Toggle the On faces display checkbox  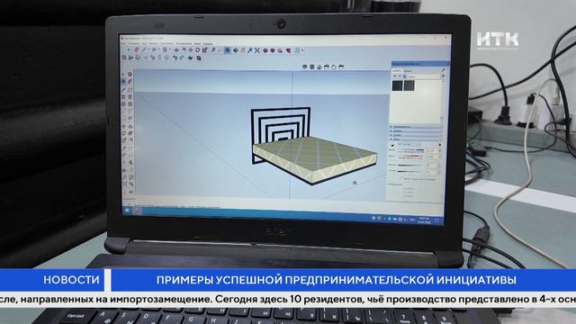pos(406,189)
